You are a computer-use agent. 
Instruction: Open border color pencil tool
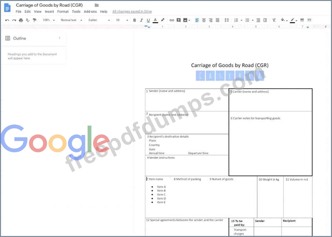point(293,20)
